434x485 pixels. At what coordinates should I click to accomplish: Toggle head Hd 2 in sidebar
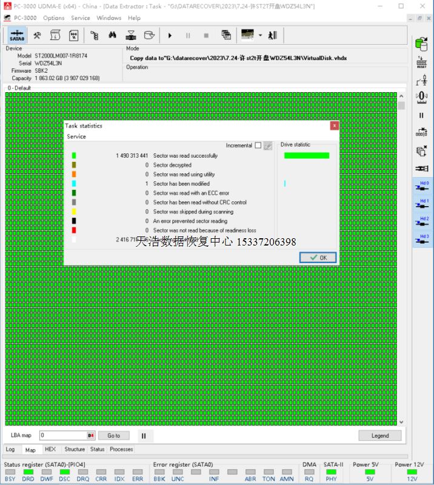tap(421, 221)
